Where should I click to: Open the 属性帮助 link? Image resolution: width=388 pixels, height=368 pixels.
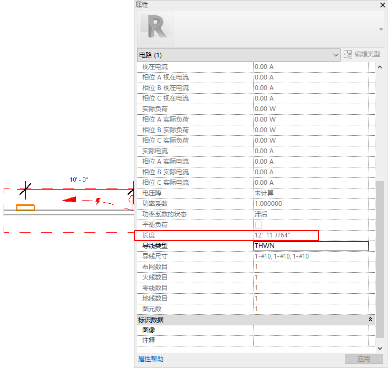tap(151, 359)
